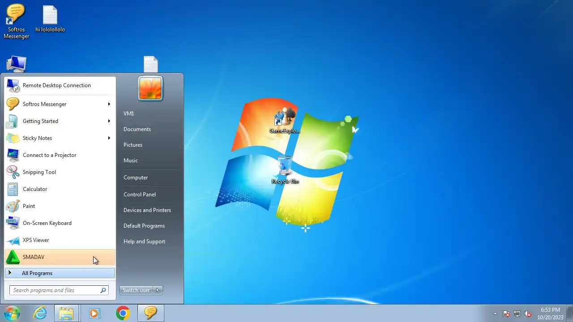Select Softros Messenger desktop shortcut
573x322 pixels.
click(16, 22)
